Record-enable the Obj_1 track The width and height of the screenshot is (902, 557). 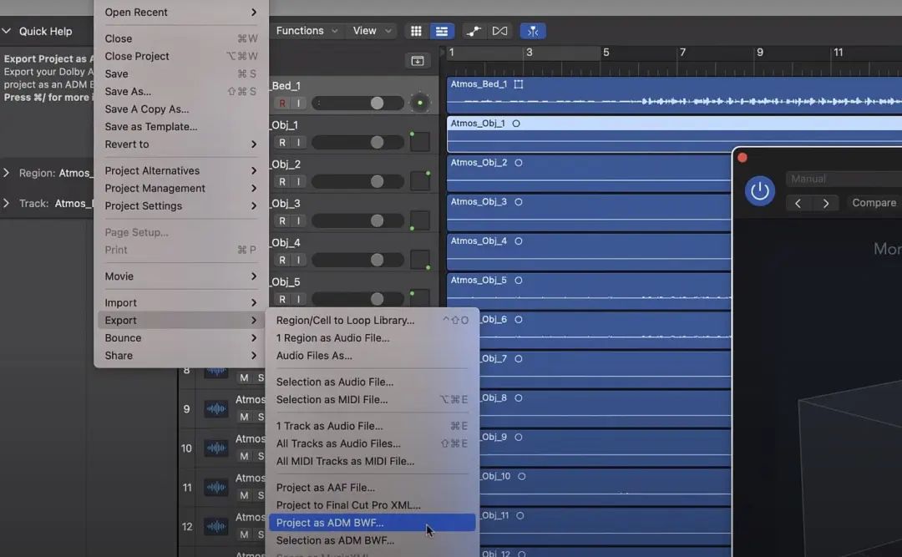point(282,142)
